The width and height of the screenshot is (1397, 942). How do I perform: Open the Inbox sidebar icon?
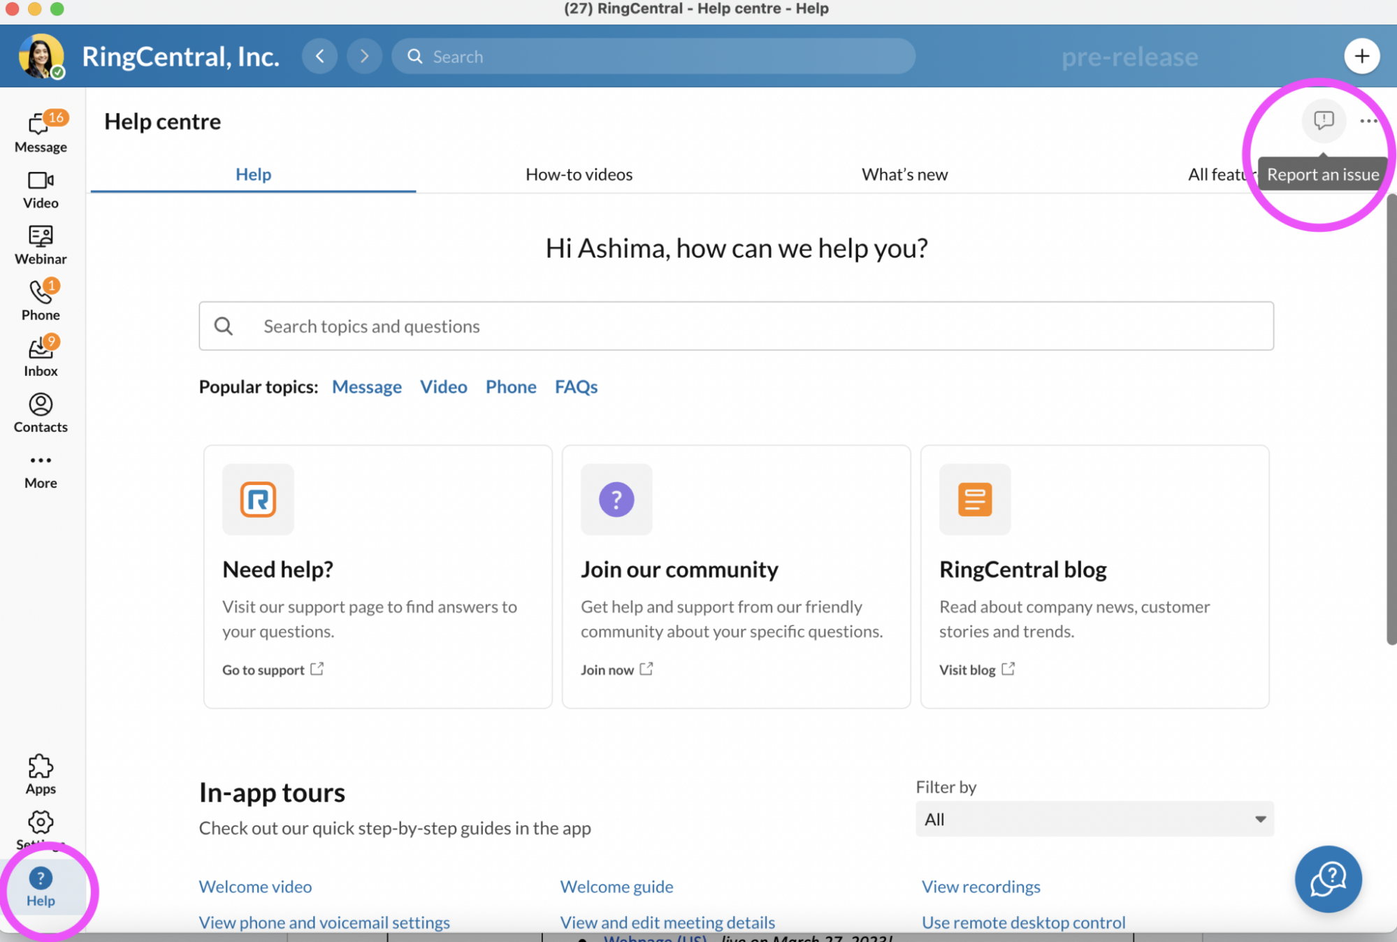point(41,356)
